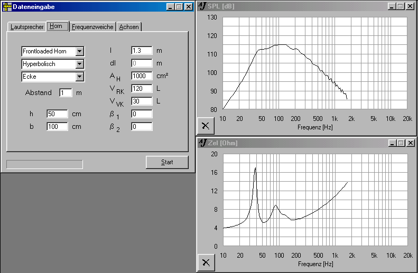The width and height of the screenshot is (418, 273).
Task: Click the AJ logo icon in SPL window title
Action: (202, 6)
